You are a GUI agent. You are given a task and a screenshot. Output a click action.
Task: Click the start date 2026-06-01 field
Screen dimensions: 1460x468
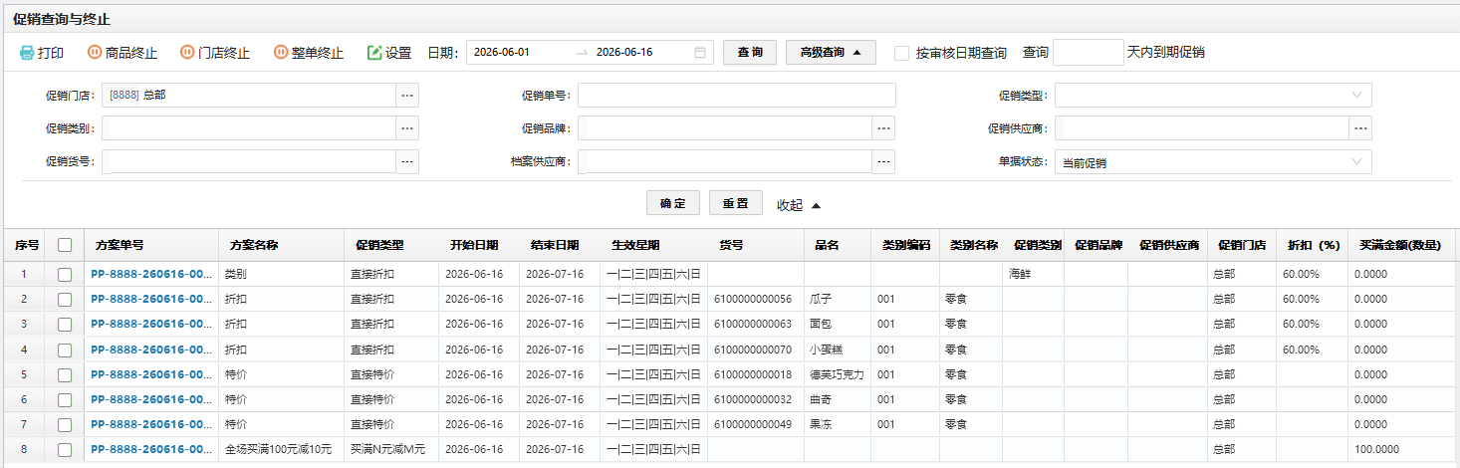[502, 53]
